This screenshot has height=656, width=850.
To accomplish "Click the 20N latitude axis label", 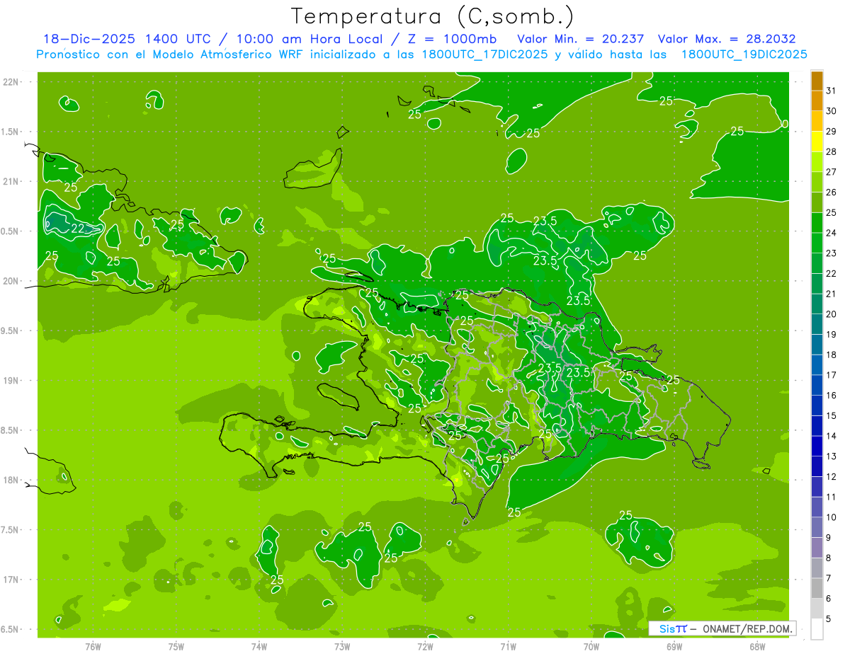I will tap(11, 281).
